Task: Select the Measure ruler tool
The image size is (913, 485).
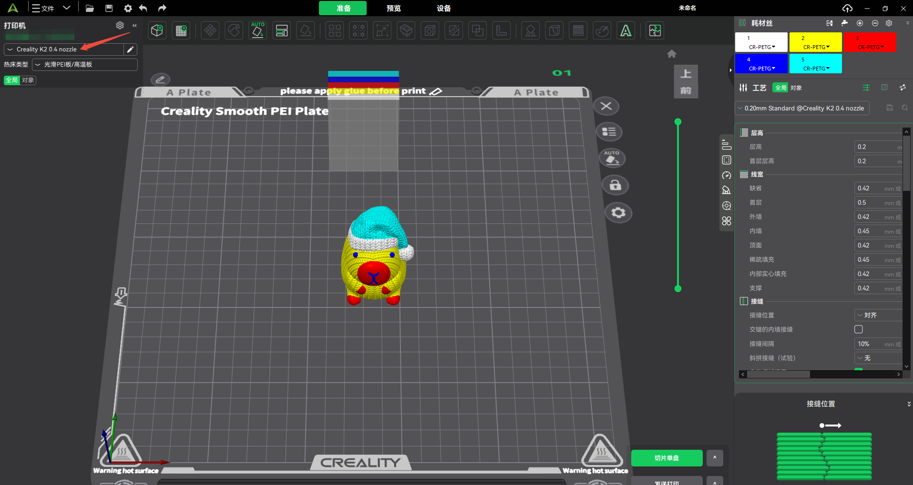Action: [x=501, y=31]
